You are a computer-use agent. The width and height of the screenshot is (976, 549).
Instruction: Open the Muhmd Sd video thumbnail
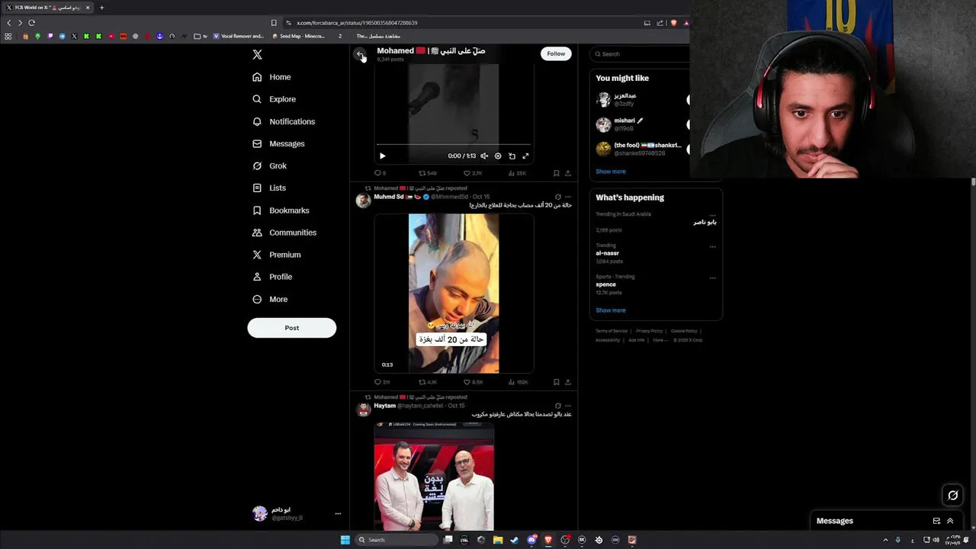pyautogui.click(x=454, y=294)
